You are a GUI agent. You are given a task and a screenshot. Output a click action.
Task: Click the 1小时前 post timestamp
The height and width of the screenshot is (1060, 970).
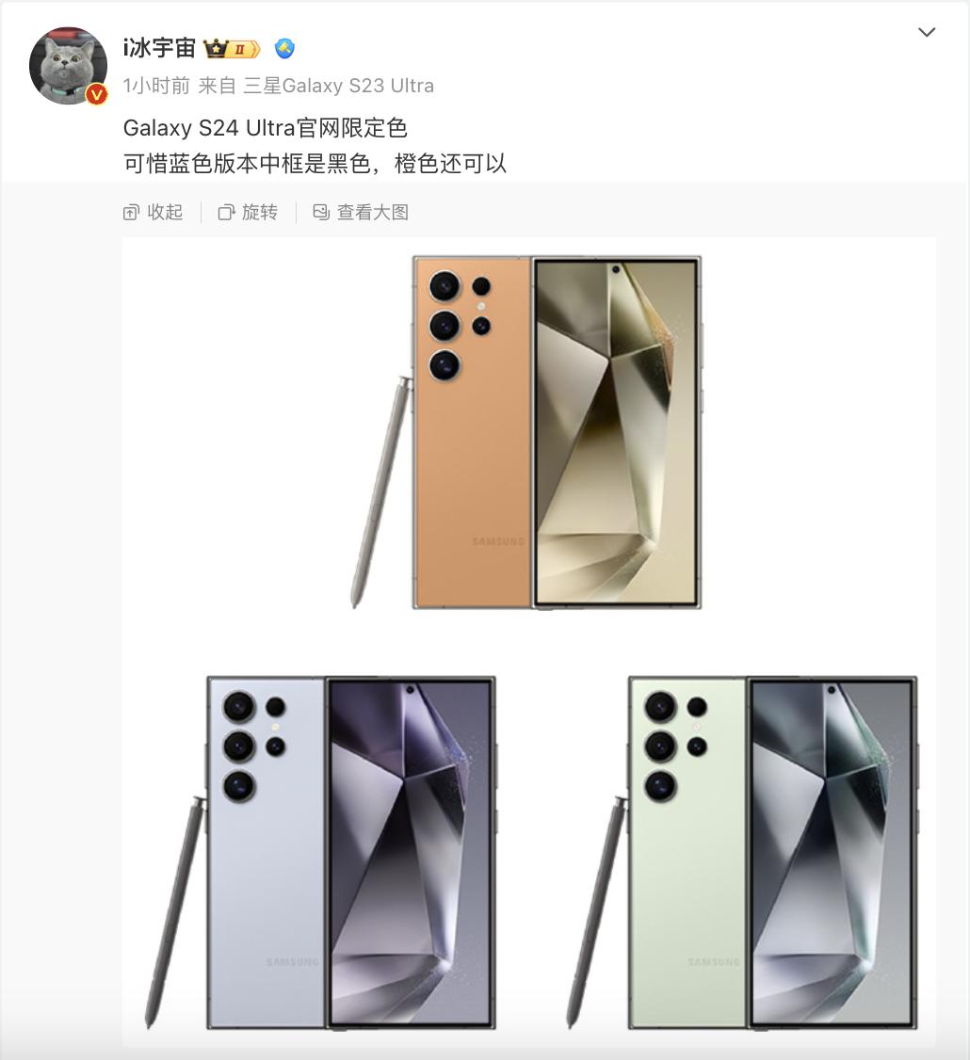pos(156,86)
